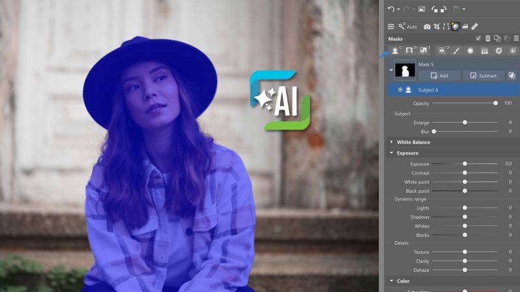Click the Texture slider handle
Screen dimensions: 520x292
(465, 252)
